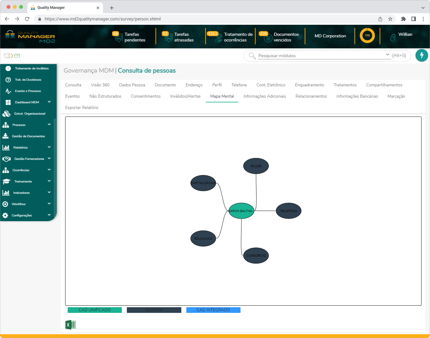Image resolution: width=430 pixels, height=338 pixels.
Task: Expand the Dashboard MDM submenu
Action: [x=49, y=102]
